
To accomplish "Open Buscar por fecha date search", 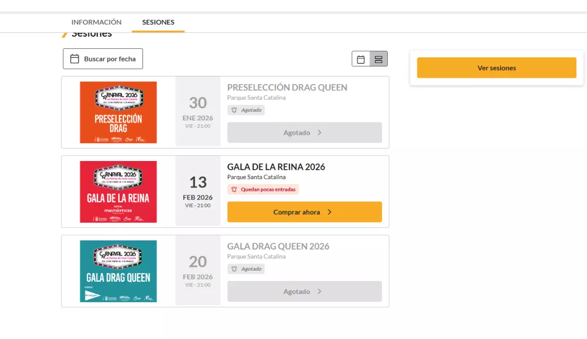I will tap(103, 59).
